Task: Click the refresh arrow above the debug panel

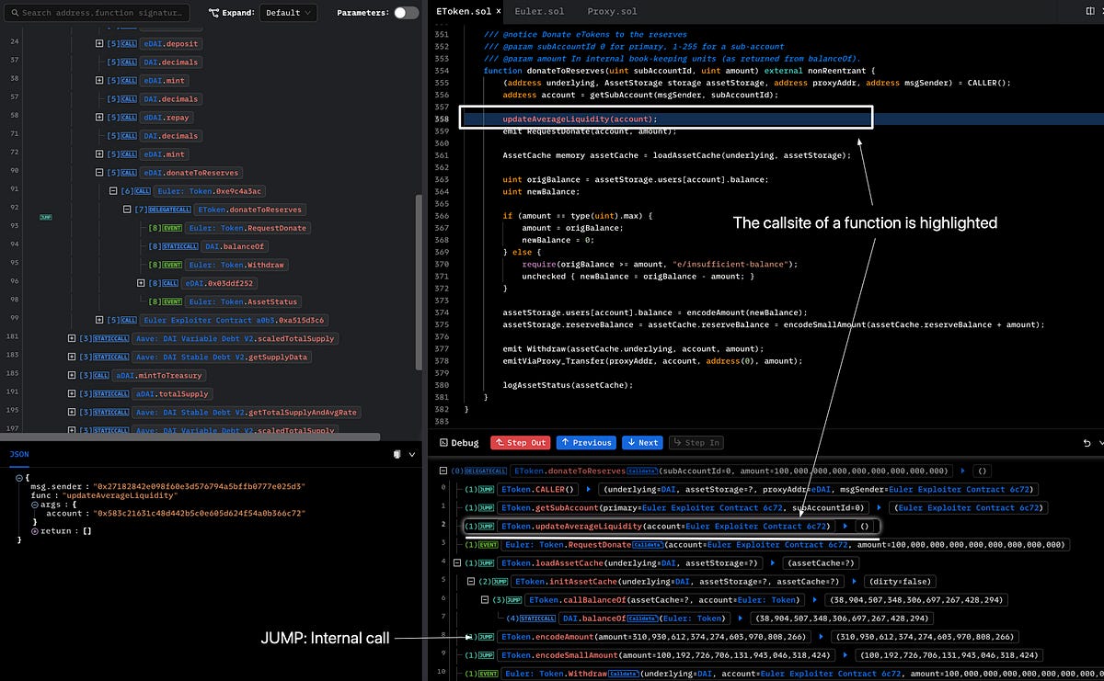Action: (1087, 442)
